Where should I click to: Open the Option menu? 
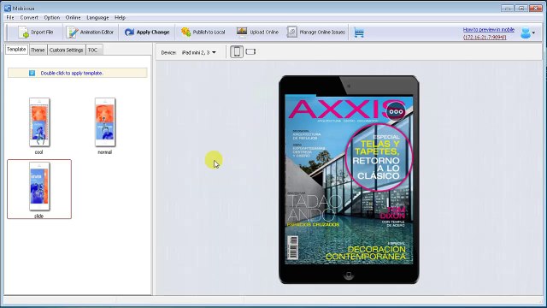pyautogui.click(x=51, y=17)
